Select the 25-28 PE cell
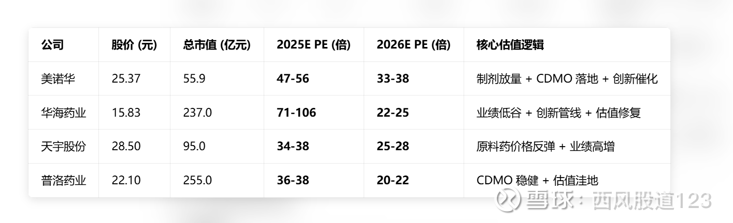The image size is (733, 223). click(x=393, y=146)
